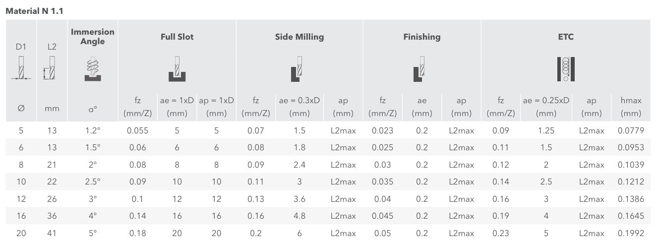Click the ETC trochoidal milling icon
Image resolution: width=656 pixels, height=246 pixels.
coord(565,69)
